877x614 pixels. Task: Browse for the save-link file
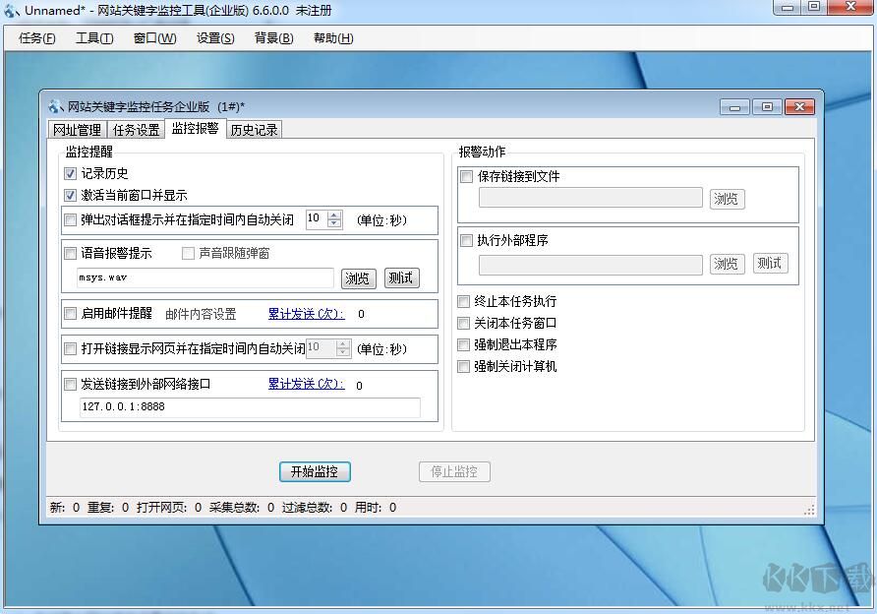tap(727, 199)
